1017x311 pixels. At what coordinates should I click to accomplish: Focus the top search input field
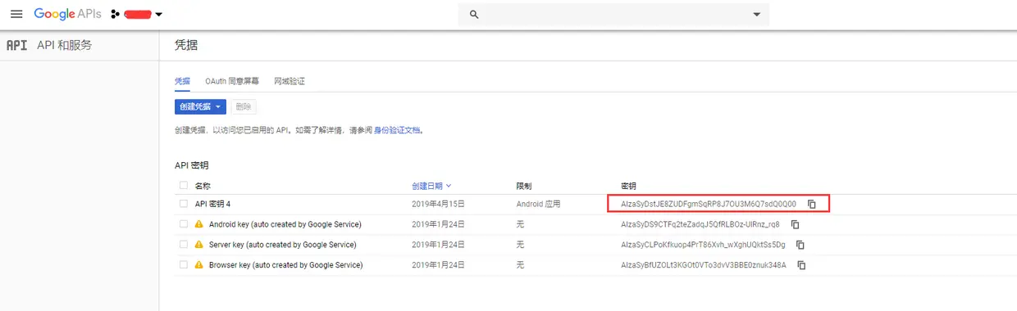[613, 15]
